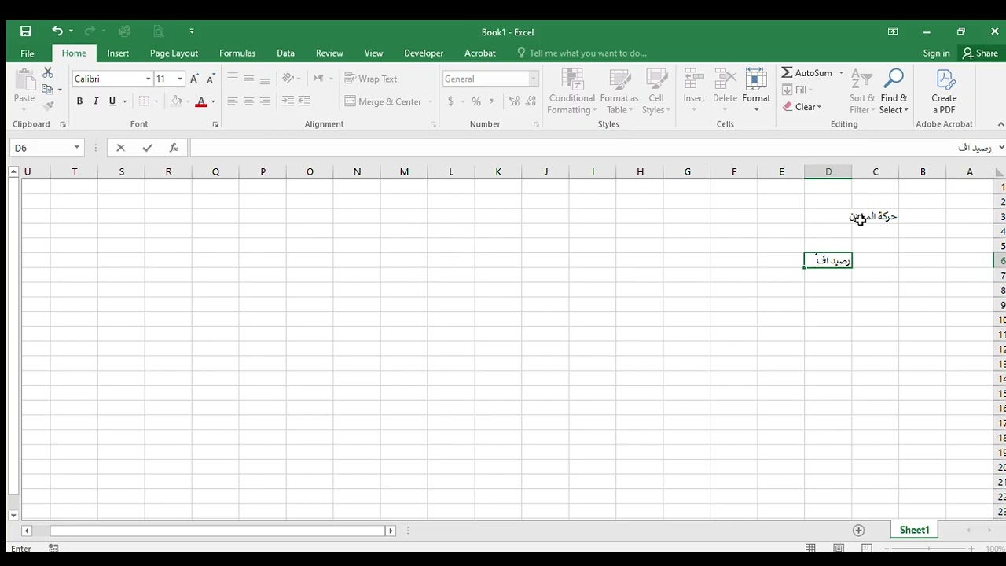1006x566 pixels.
Task: Switch to the Page Layout tab
Action: click(x=174, y=53)
